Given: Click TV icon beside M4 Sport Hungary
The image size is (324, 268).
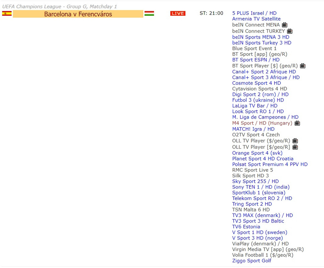Looking at the screenshot, I should pos(297,123).
